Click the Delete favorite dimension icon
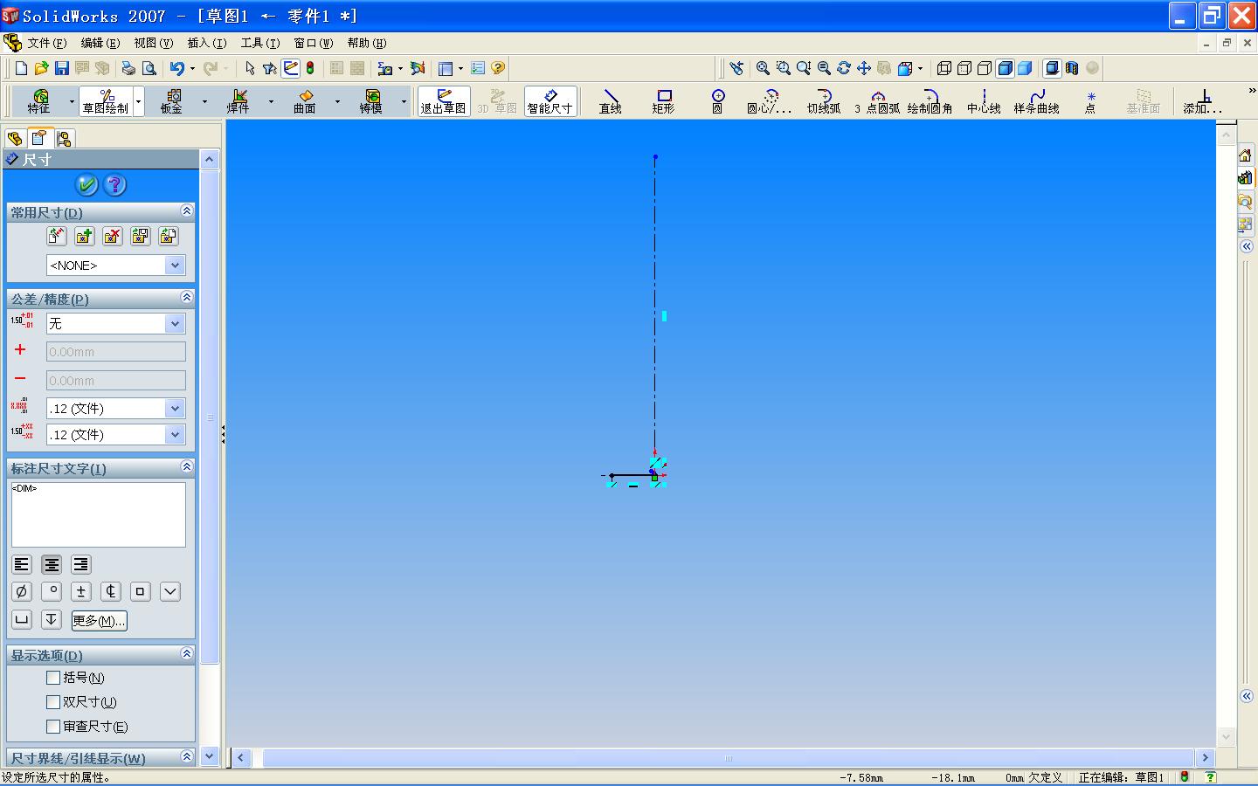The width and height of the screenshot is (1258, 786). click(113, 237)
